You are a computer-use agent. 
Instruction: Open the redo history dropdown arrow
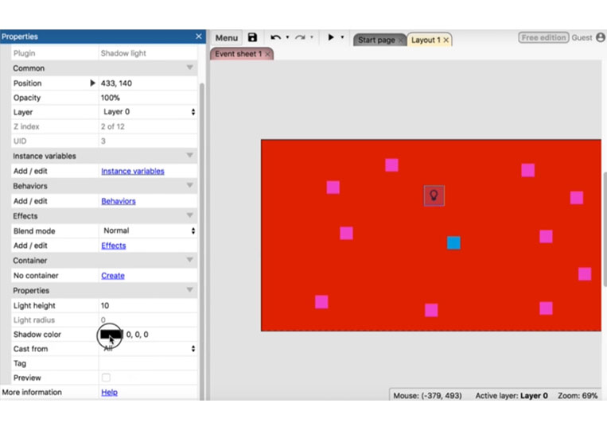click(311, 37)
